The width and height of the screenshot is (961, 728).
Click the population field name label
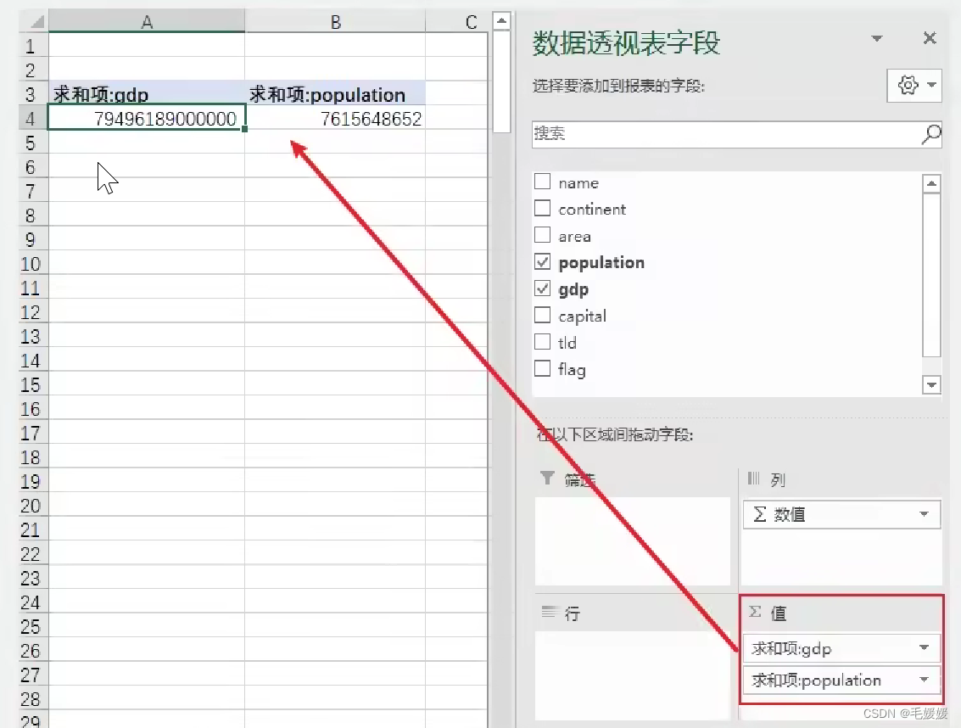pyautogui.click(x=601, y=262)
